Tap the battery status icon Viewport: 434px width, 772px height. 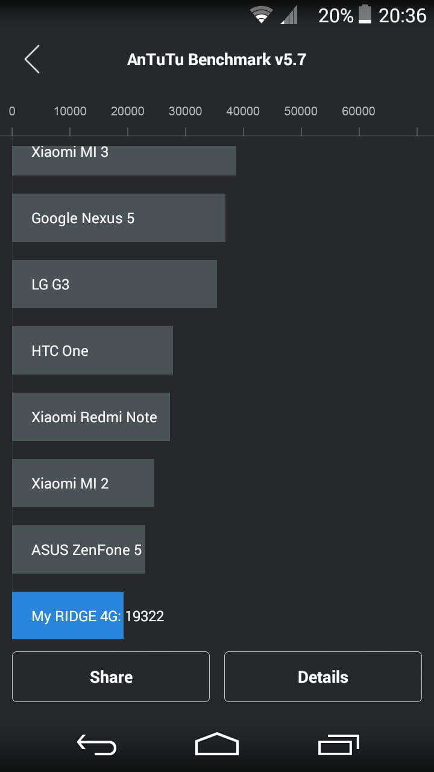tap(365, 15)
